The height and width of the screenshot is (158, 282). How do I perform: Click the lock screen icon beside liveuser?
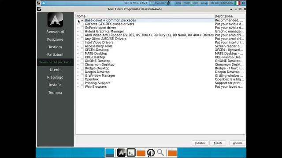(x=168, y=3)
